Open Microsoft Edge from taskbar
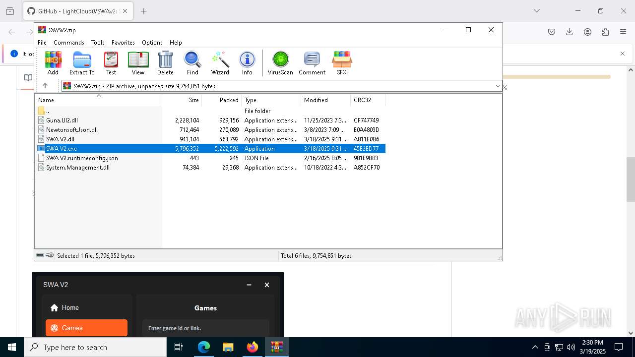 point(203,347)
